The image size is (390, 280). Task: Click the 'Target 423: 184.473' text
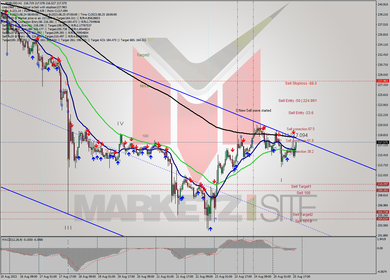[x=104, y=40]
